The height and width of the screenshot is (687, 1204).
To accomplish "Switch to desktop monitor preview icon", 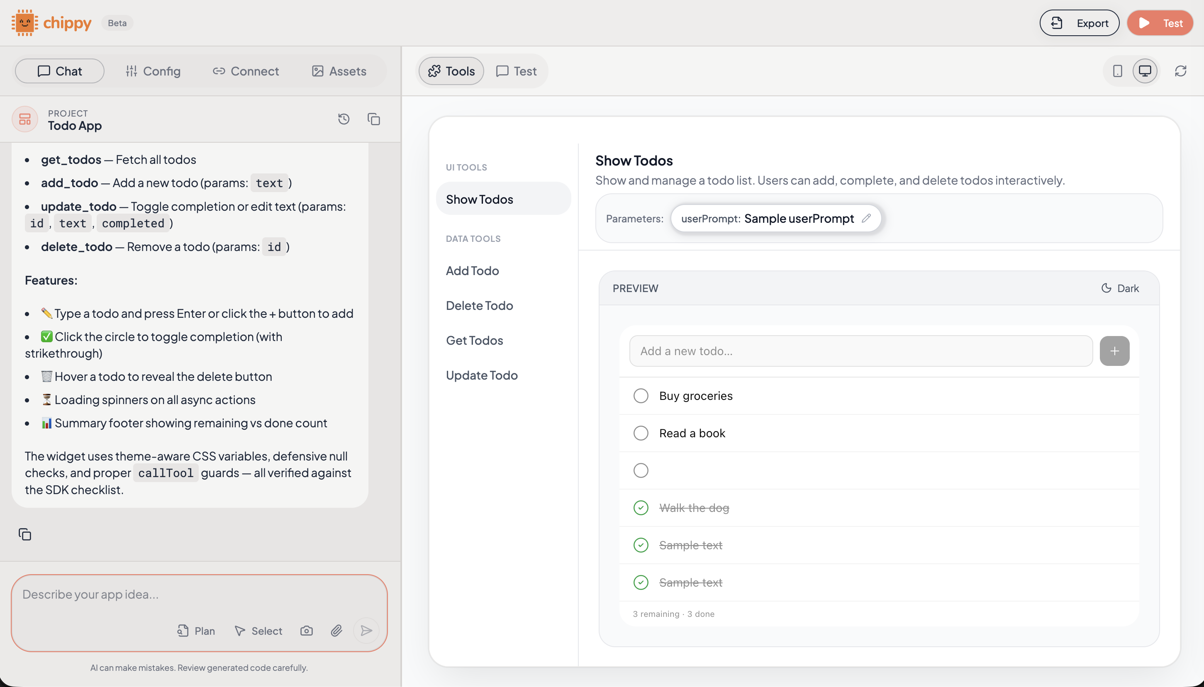I will pos(1145,71).
